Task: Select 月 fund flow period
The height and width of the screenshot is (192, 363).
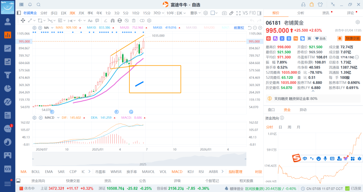Action: pyautogui.click(x=298, y=127)
